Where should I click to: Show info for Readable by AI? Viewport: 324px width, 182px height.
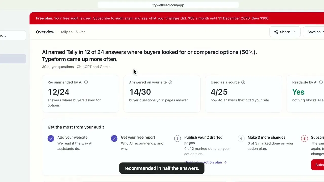pyautogui.click(x=321, y=82)
